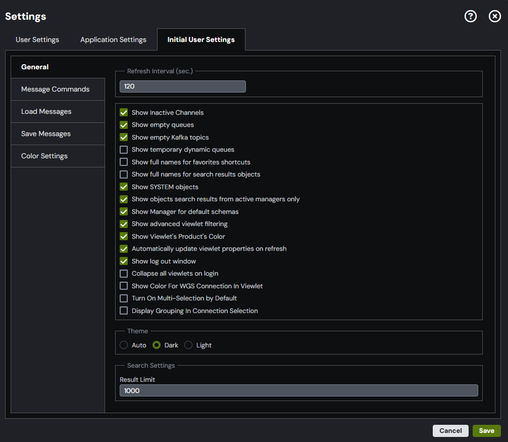
Task: Open the Color Settings section
Action: [58, 156]
